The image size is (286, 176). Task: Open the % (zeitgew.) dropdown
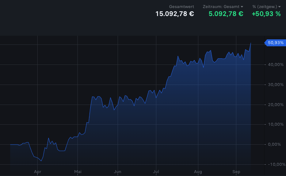point(266,7)
